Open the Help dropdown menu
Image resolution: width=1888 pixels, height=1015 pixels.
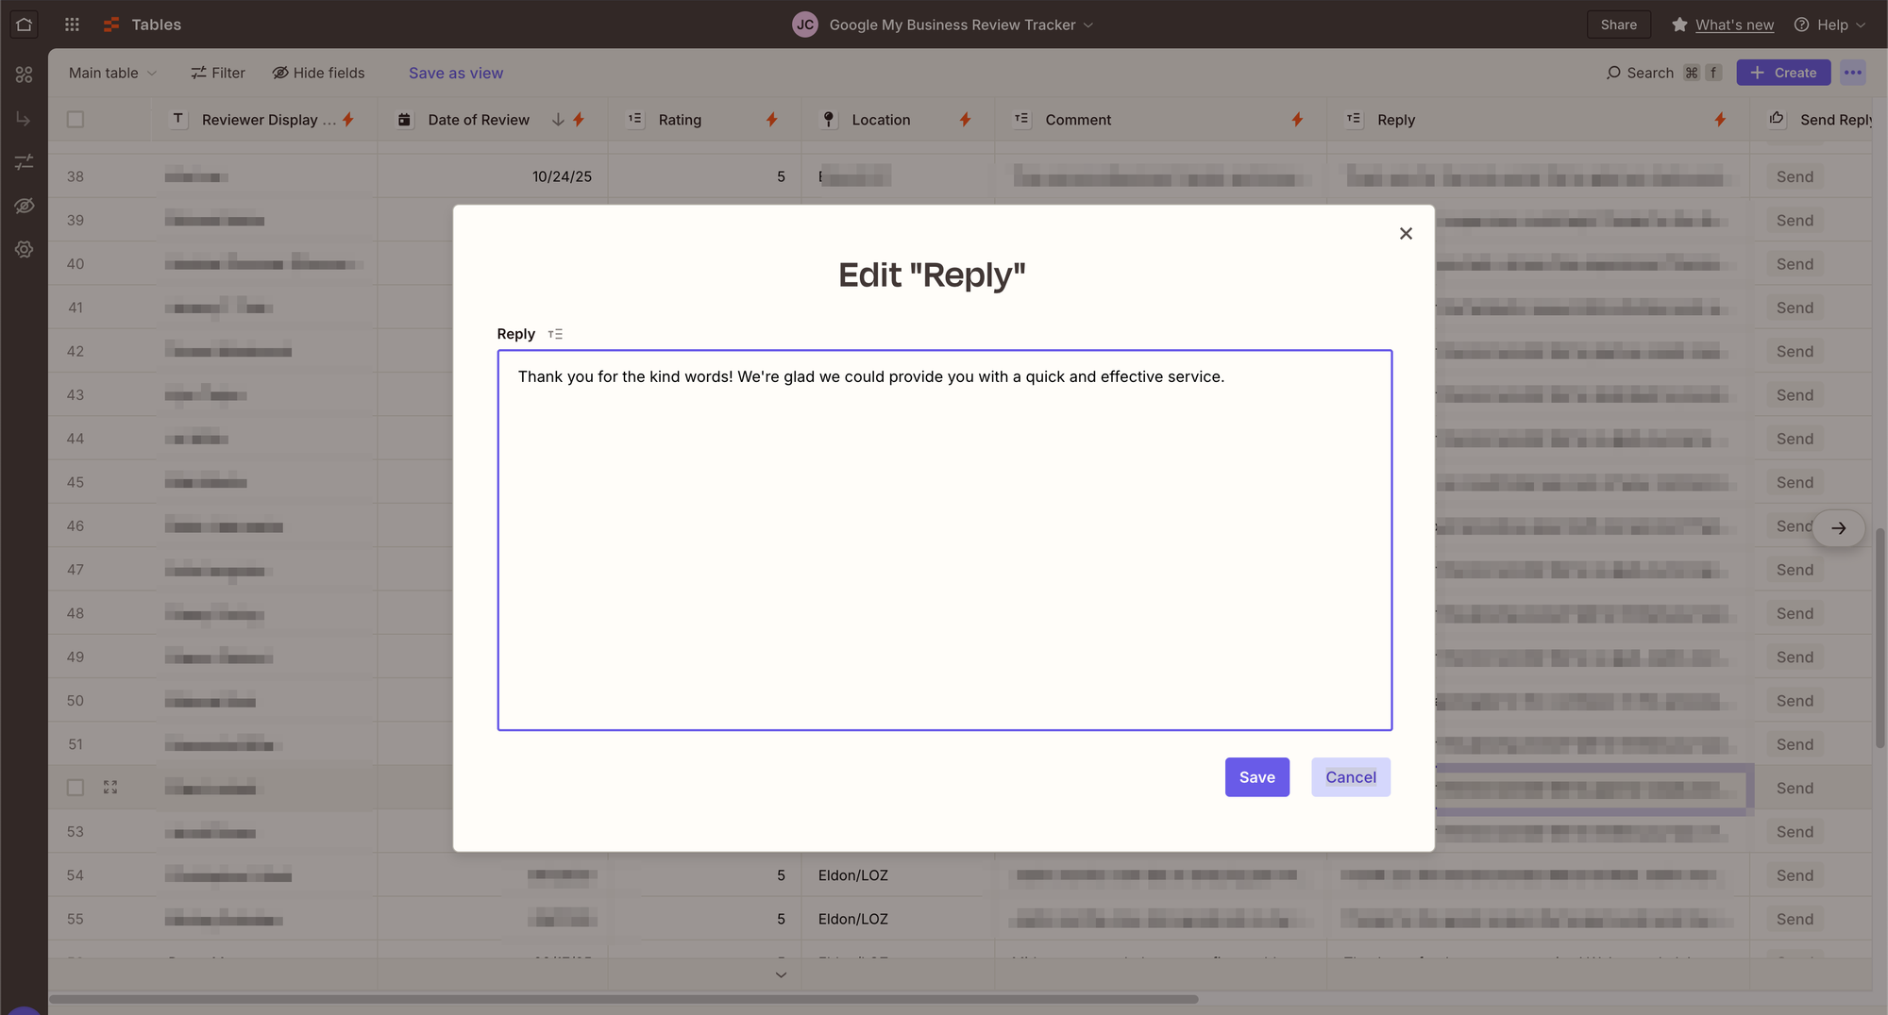(x=1830, y=25)
